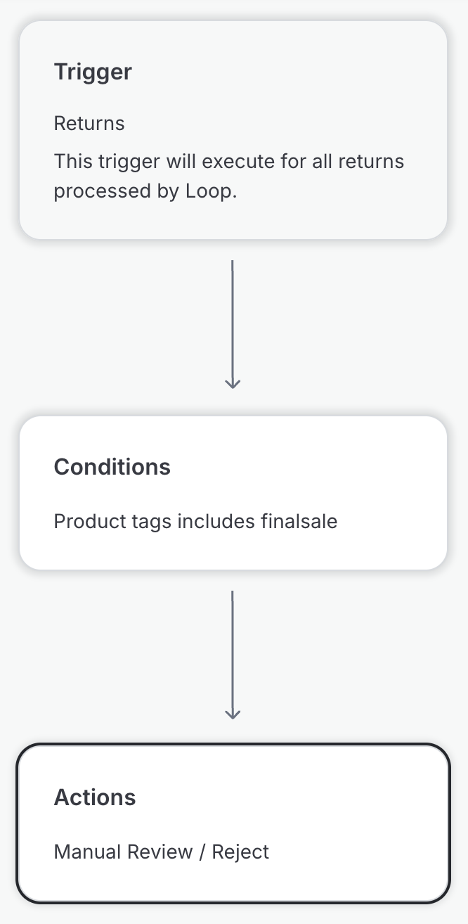468x924 pixels.
Task: Click the arrowhead pointing into Actions card
Action: (233, 714)
